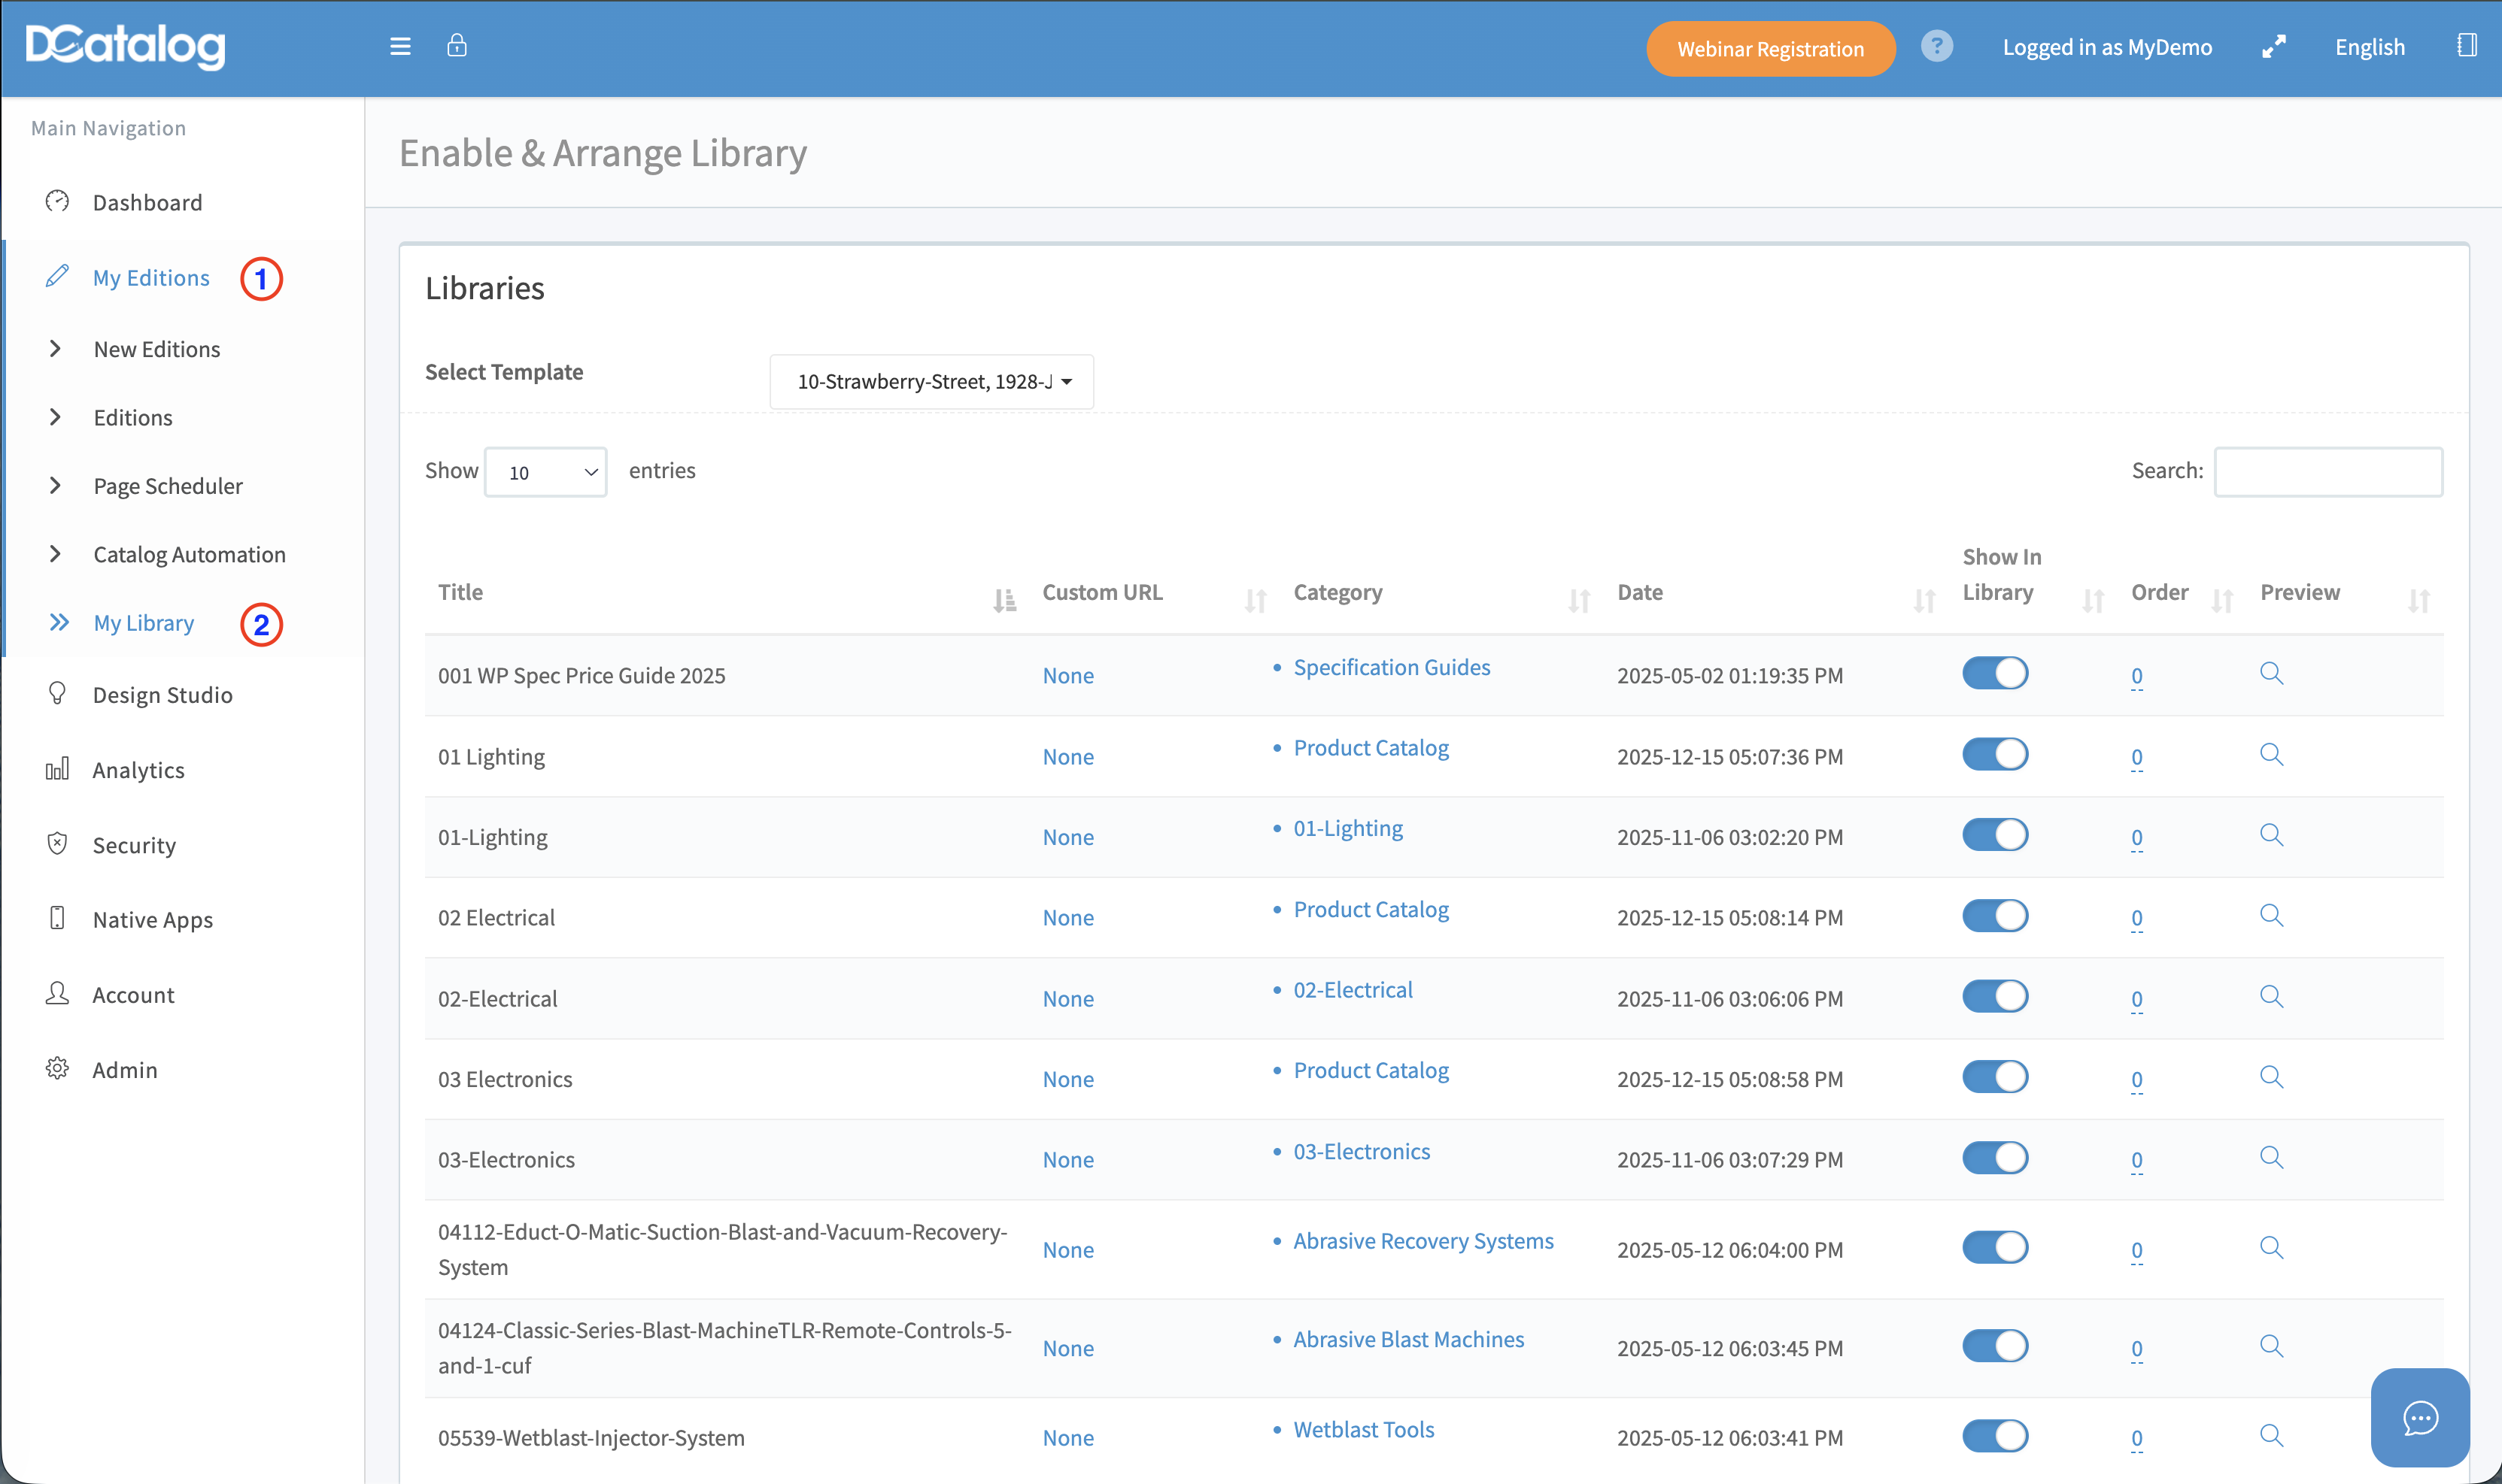Click preview magnifier for 03-Electronics row
The image size is (2502, 1484).
(x=2271, y=1158)
